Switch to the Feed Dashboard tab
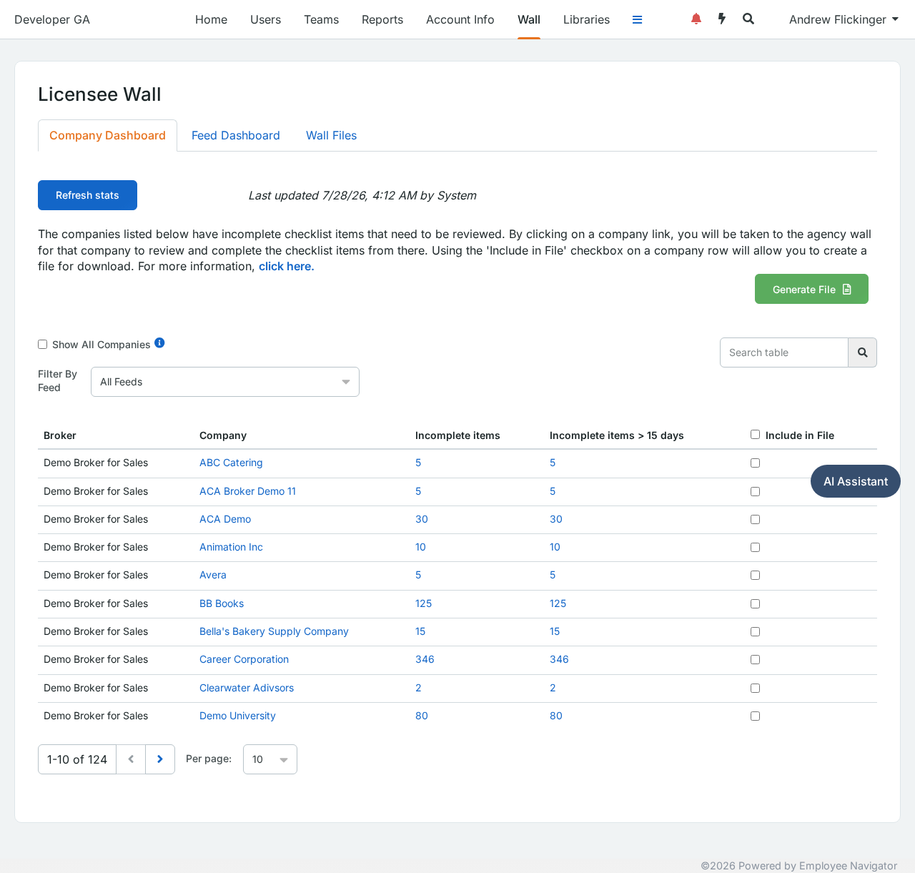The height and width of the screenshot is (873, 915). [x=236, y=136]
